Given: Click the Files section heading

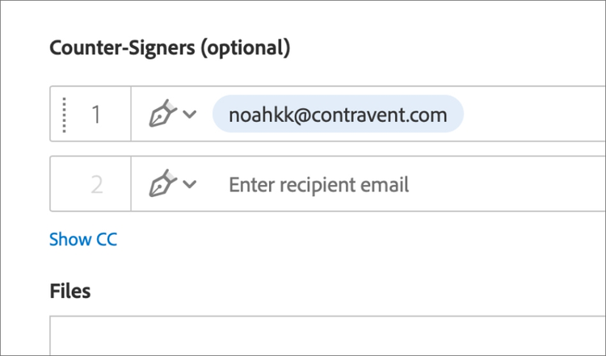Looking at the screenshot, I should pos(70,291).
